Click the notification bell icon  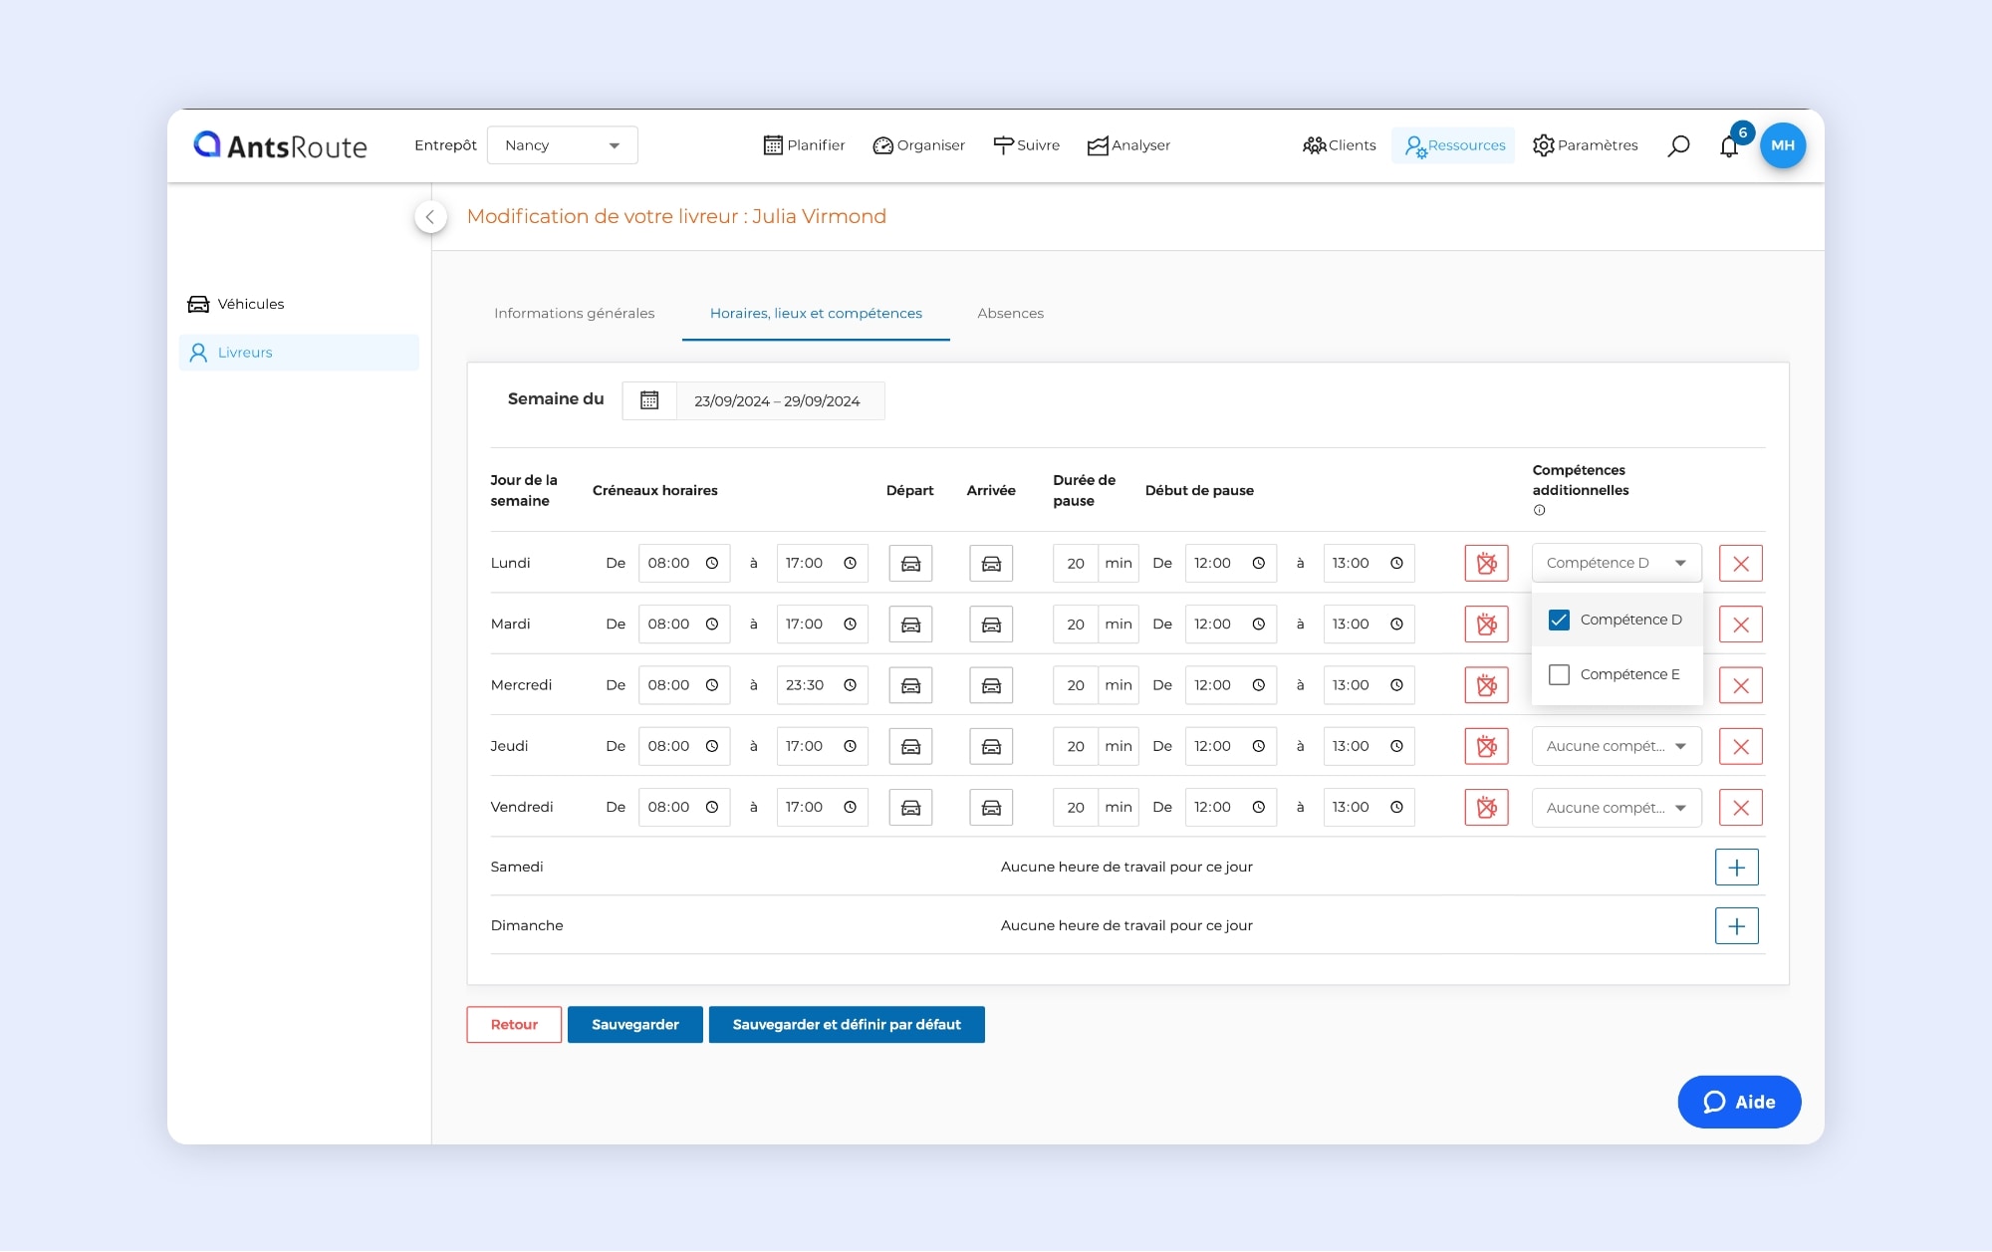click(x=1729, y=146)
